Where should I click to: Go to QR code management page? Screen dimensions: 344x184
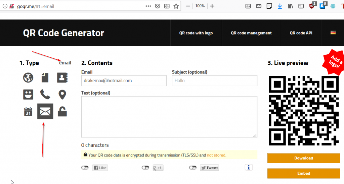(251, 33)
